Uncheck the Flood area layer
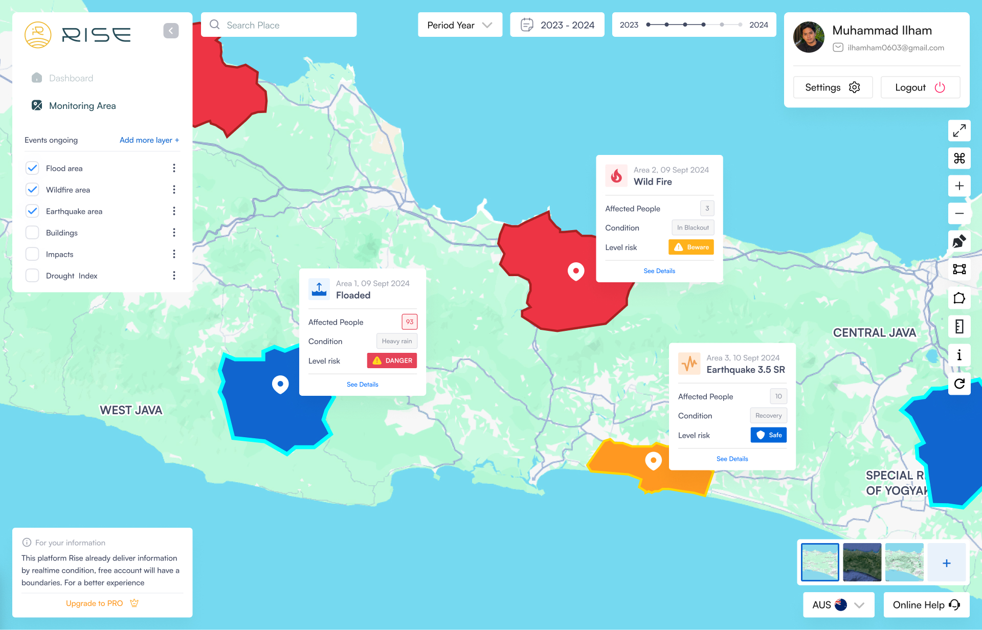Viewport: 982px width, 630px height. point(32,168)
